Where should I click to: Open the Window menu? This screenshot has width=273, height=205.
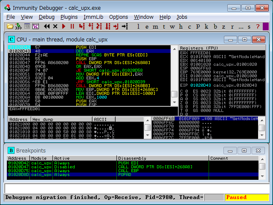pos(144,17)
